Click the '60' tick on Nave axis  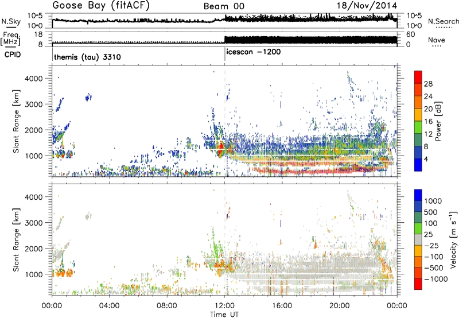[411, 34]
